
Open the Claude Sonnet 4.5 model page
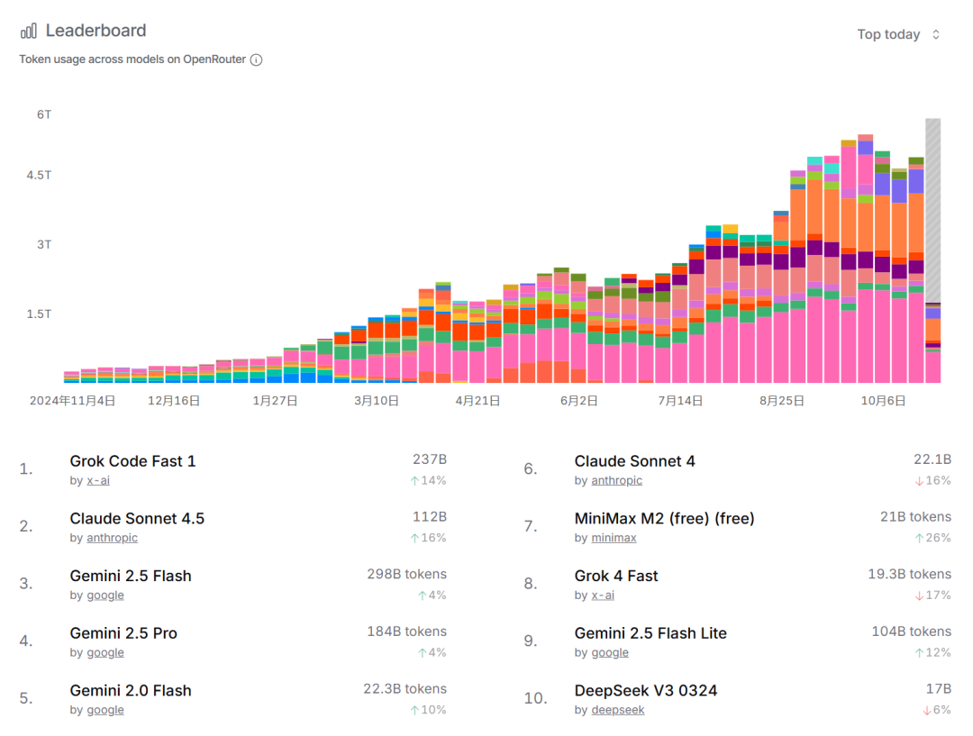(x=137, y=519)
